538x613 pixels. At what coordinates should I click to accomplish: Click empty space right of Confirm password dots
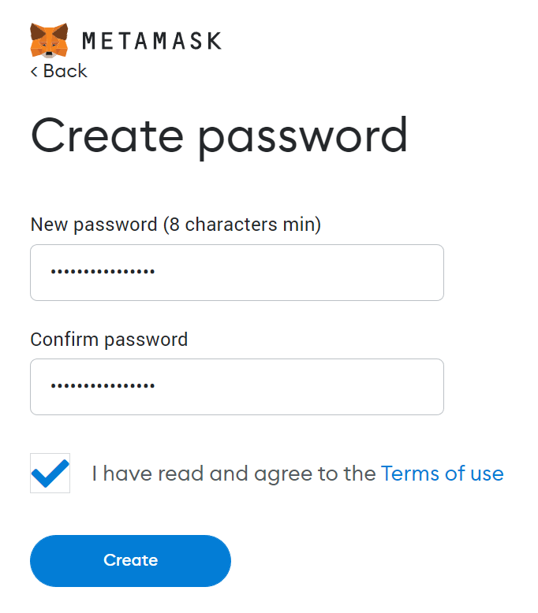[316, 387]
